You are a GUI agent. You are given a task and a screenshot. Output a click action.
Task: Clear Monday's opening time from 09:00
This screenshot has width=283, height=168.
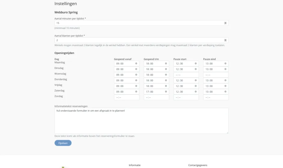pyautogui.click(x=136, y=64)
